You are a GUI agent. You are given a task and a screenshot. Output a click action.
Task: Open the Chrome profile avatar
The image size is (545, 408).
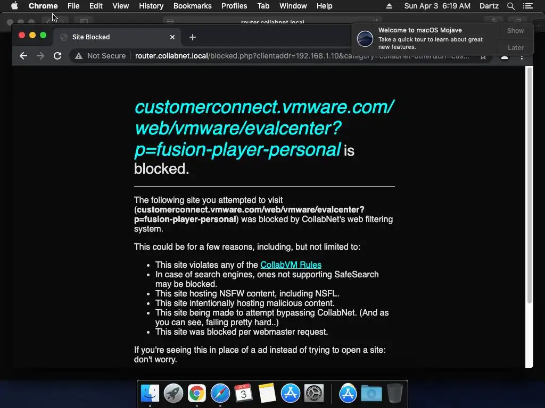[x=505, y=56]
